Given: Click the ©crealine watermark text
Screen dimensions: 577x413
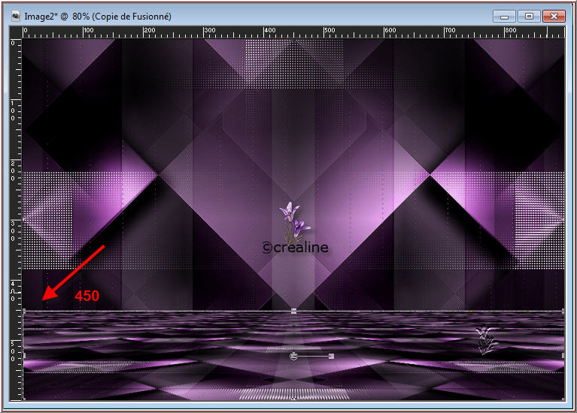Looking at the screenshot, I should (295, 247).
